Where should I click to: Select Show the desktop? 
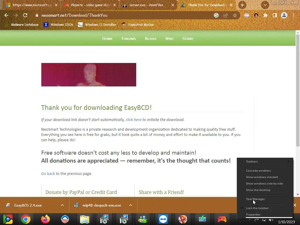coord(265,190)
